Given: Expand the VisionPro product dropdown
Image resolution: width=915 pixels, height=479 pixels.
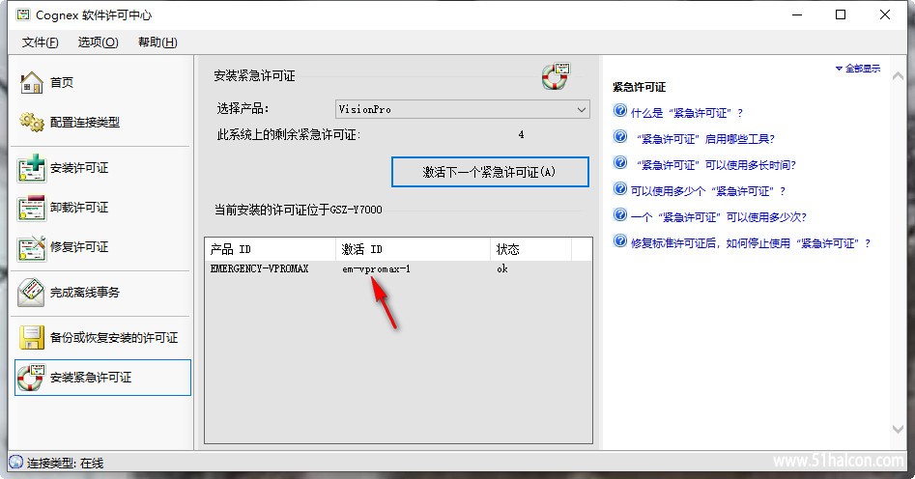Looking at the screenshot, I should (581, 110).
